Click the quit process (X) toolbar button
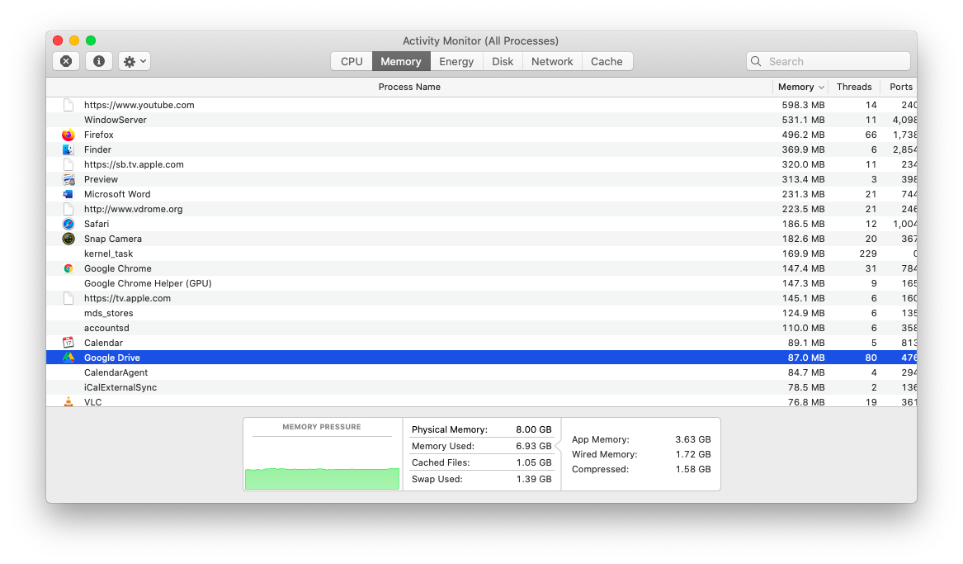 [66, 61]
